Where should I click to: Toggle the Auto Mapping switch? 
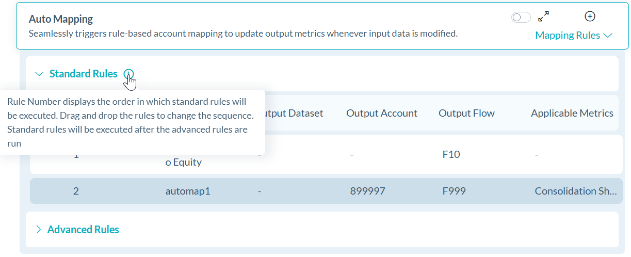click(521, 18)
